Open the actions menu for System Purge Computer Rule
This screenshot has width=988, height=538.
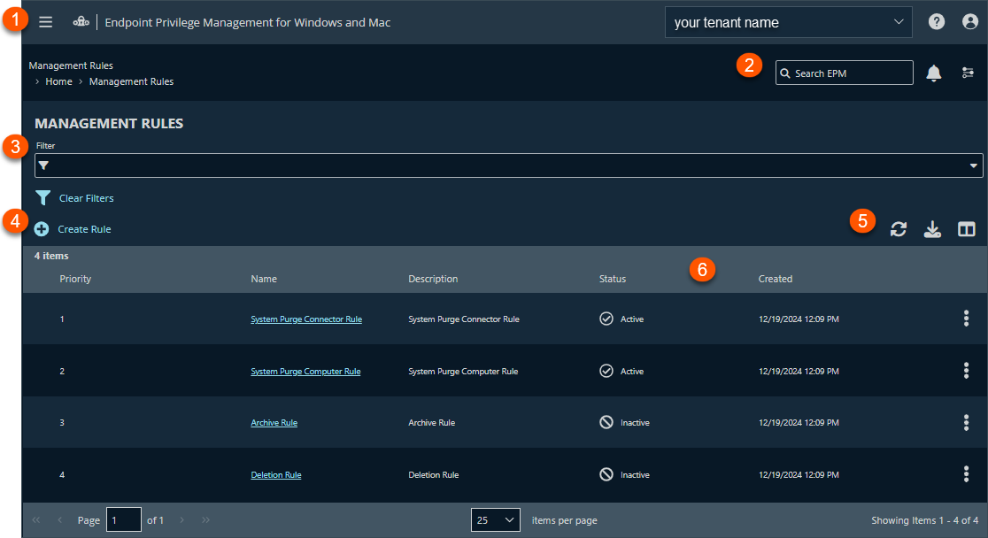pyautogui.click(x=966, y=371)
